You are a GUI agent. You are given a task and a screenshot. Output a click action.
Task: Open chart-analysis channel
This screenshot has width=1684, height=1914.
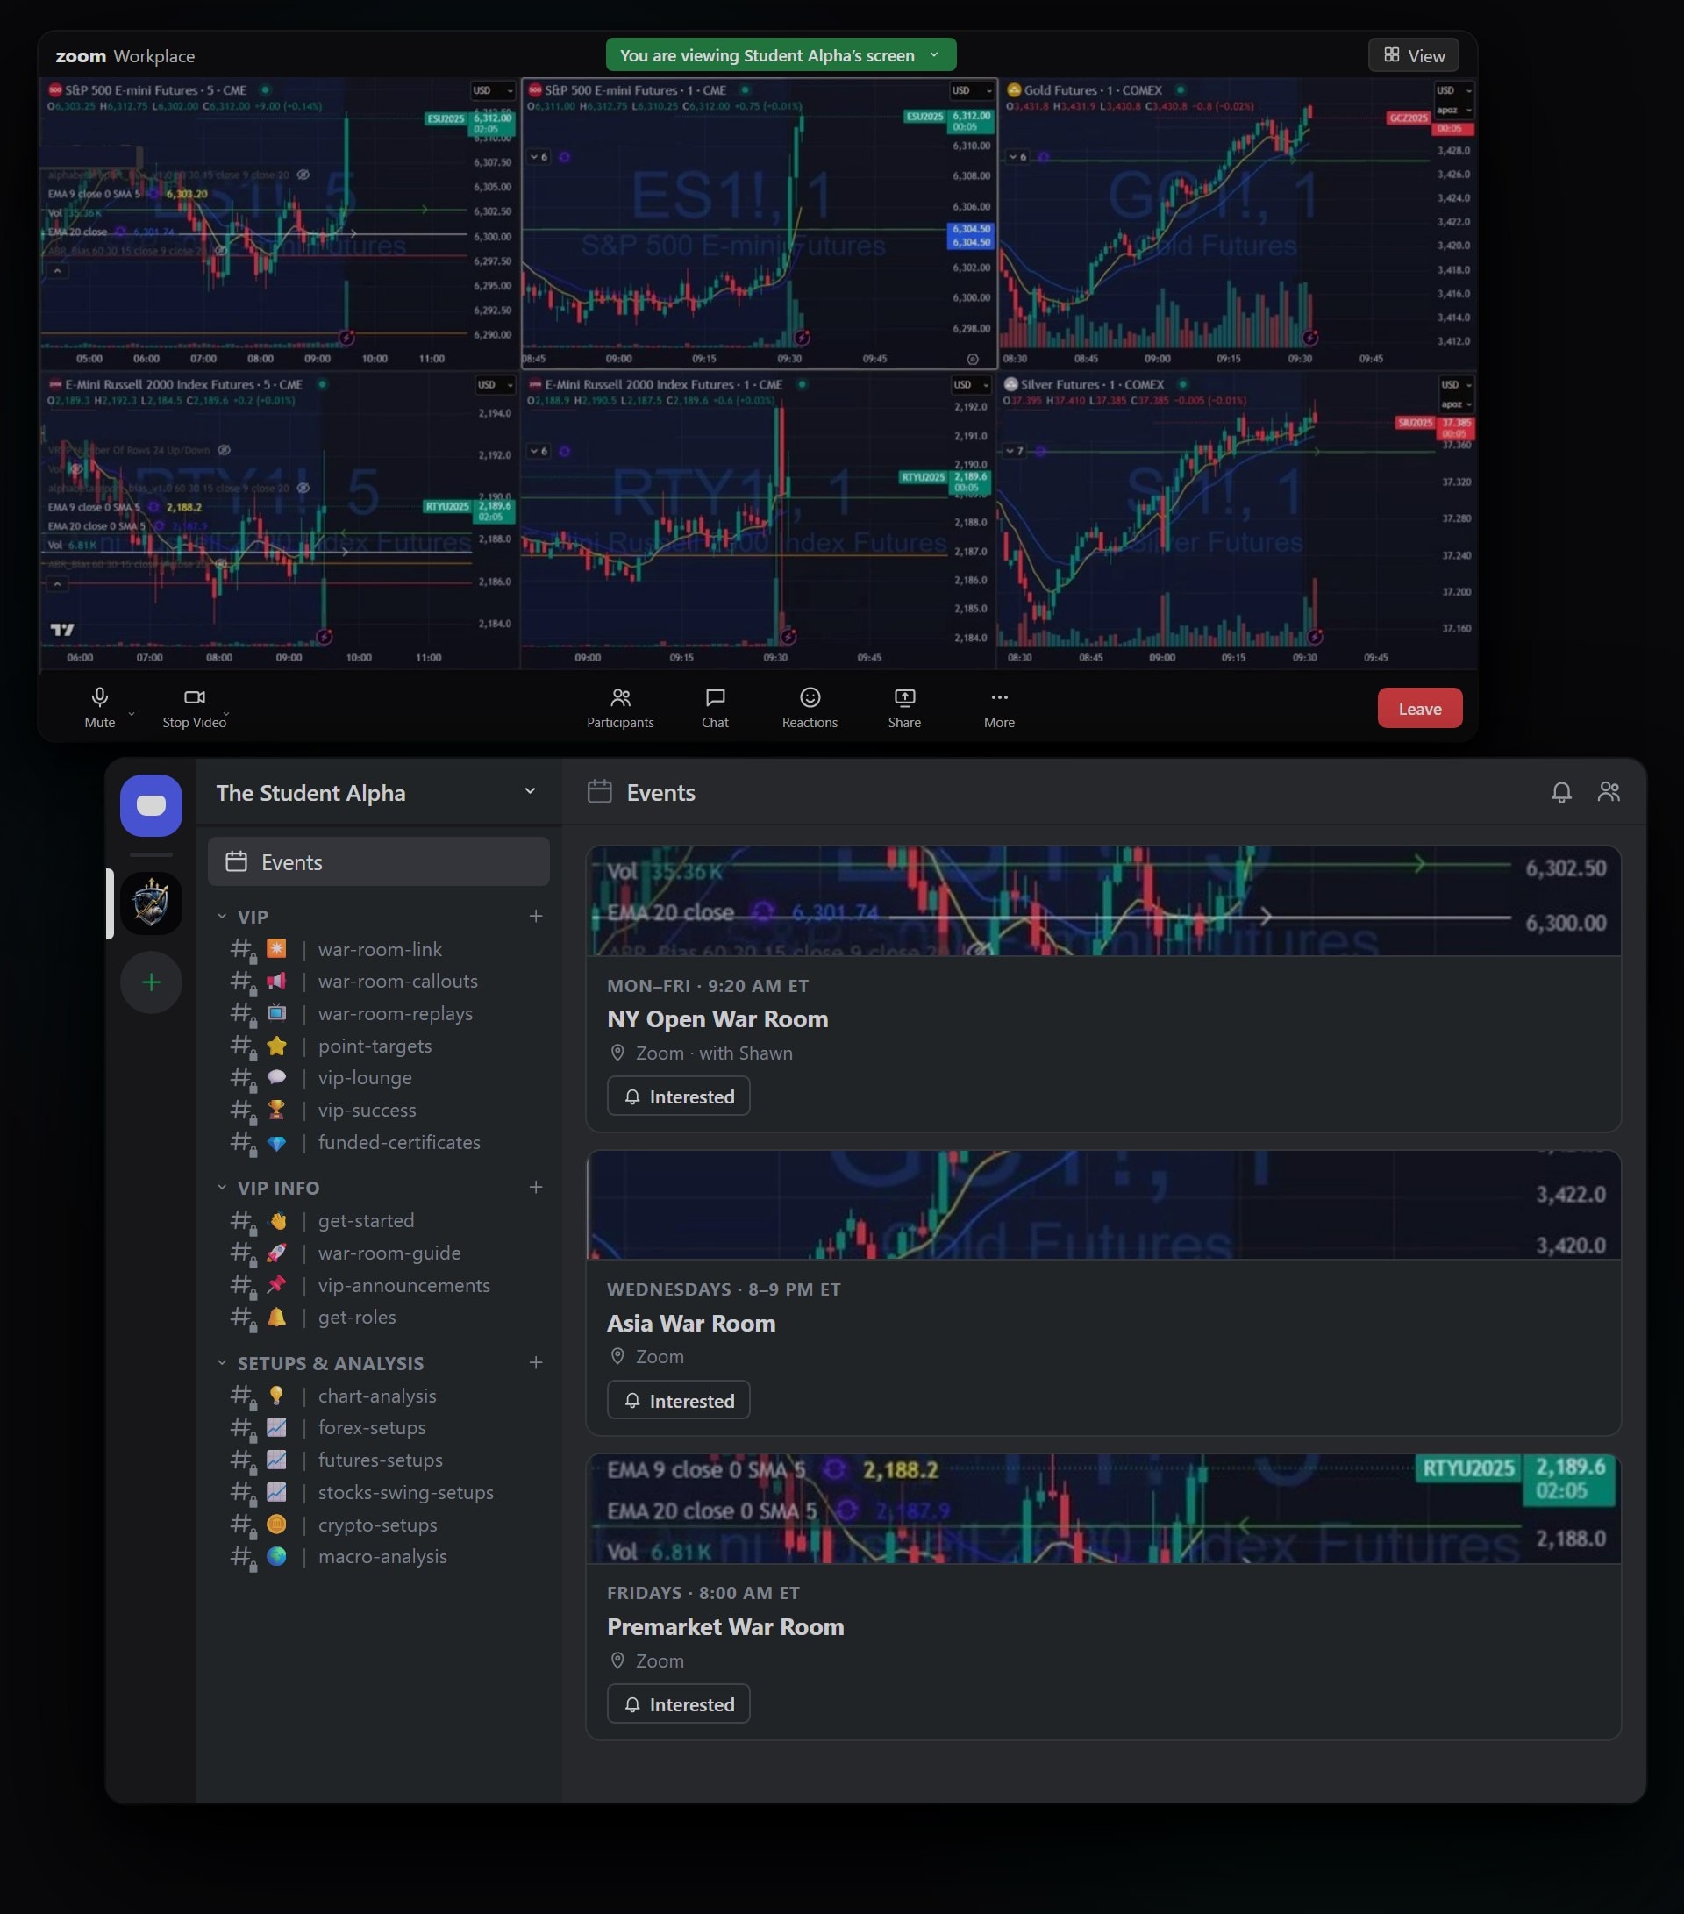[x=378, y=1396]
